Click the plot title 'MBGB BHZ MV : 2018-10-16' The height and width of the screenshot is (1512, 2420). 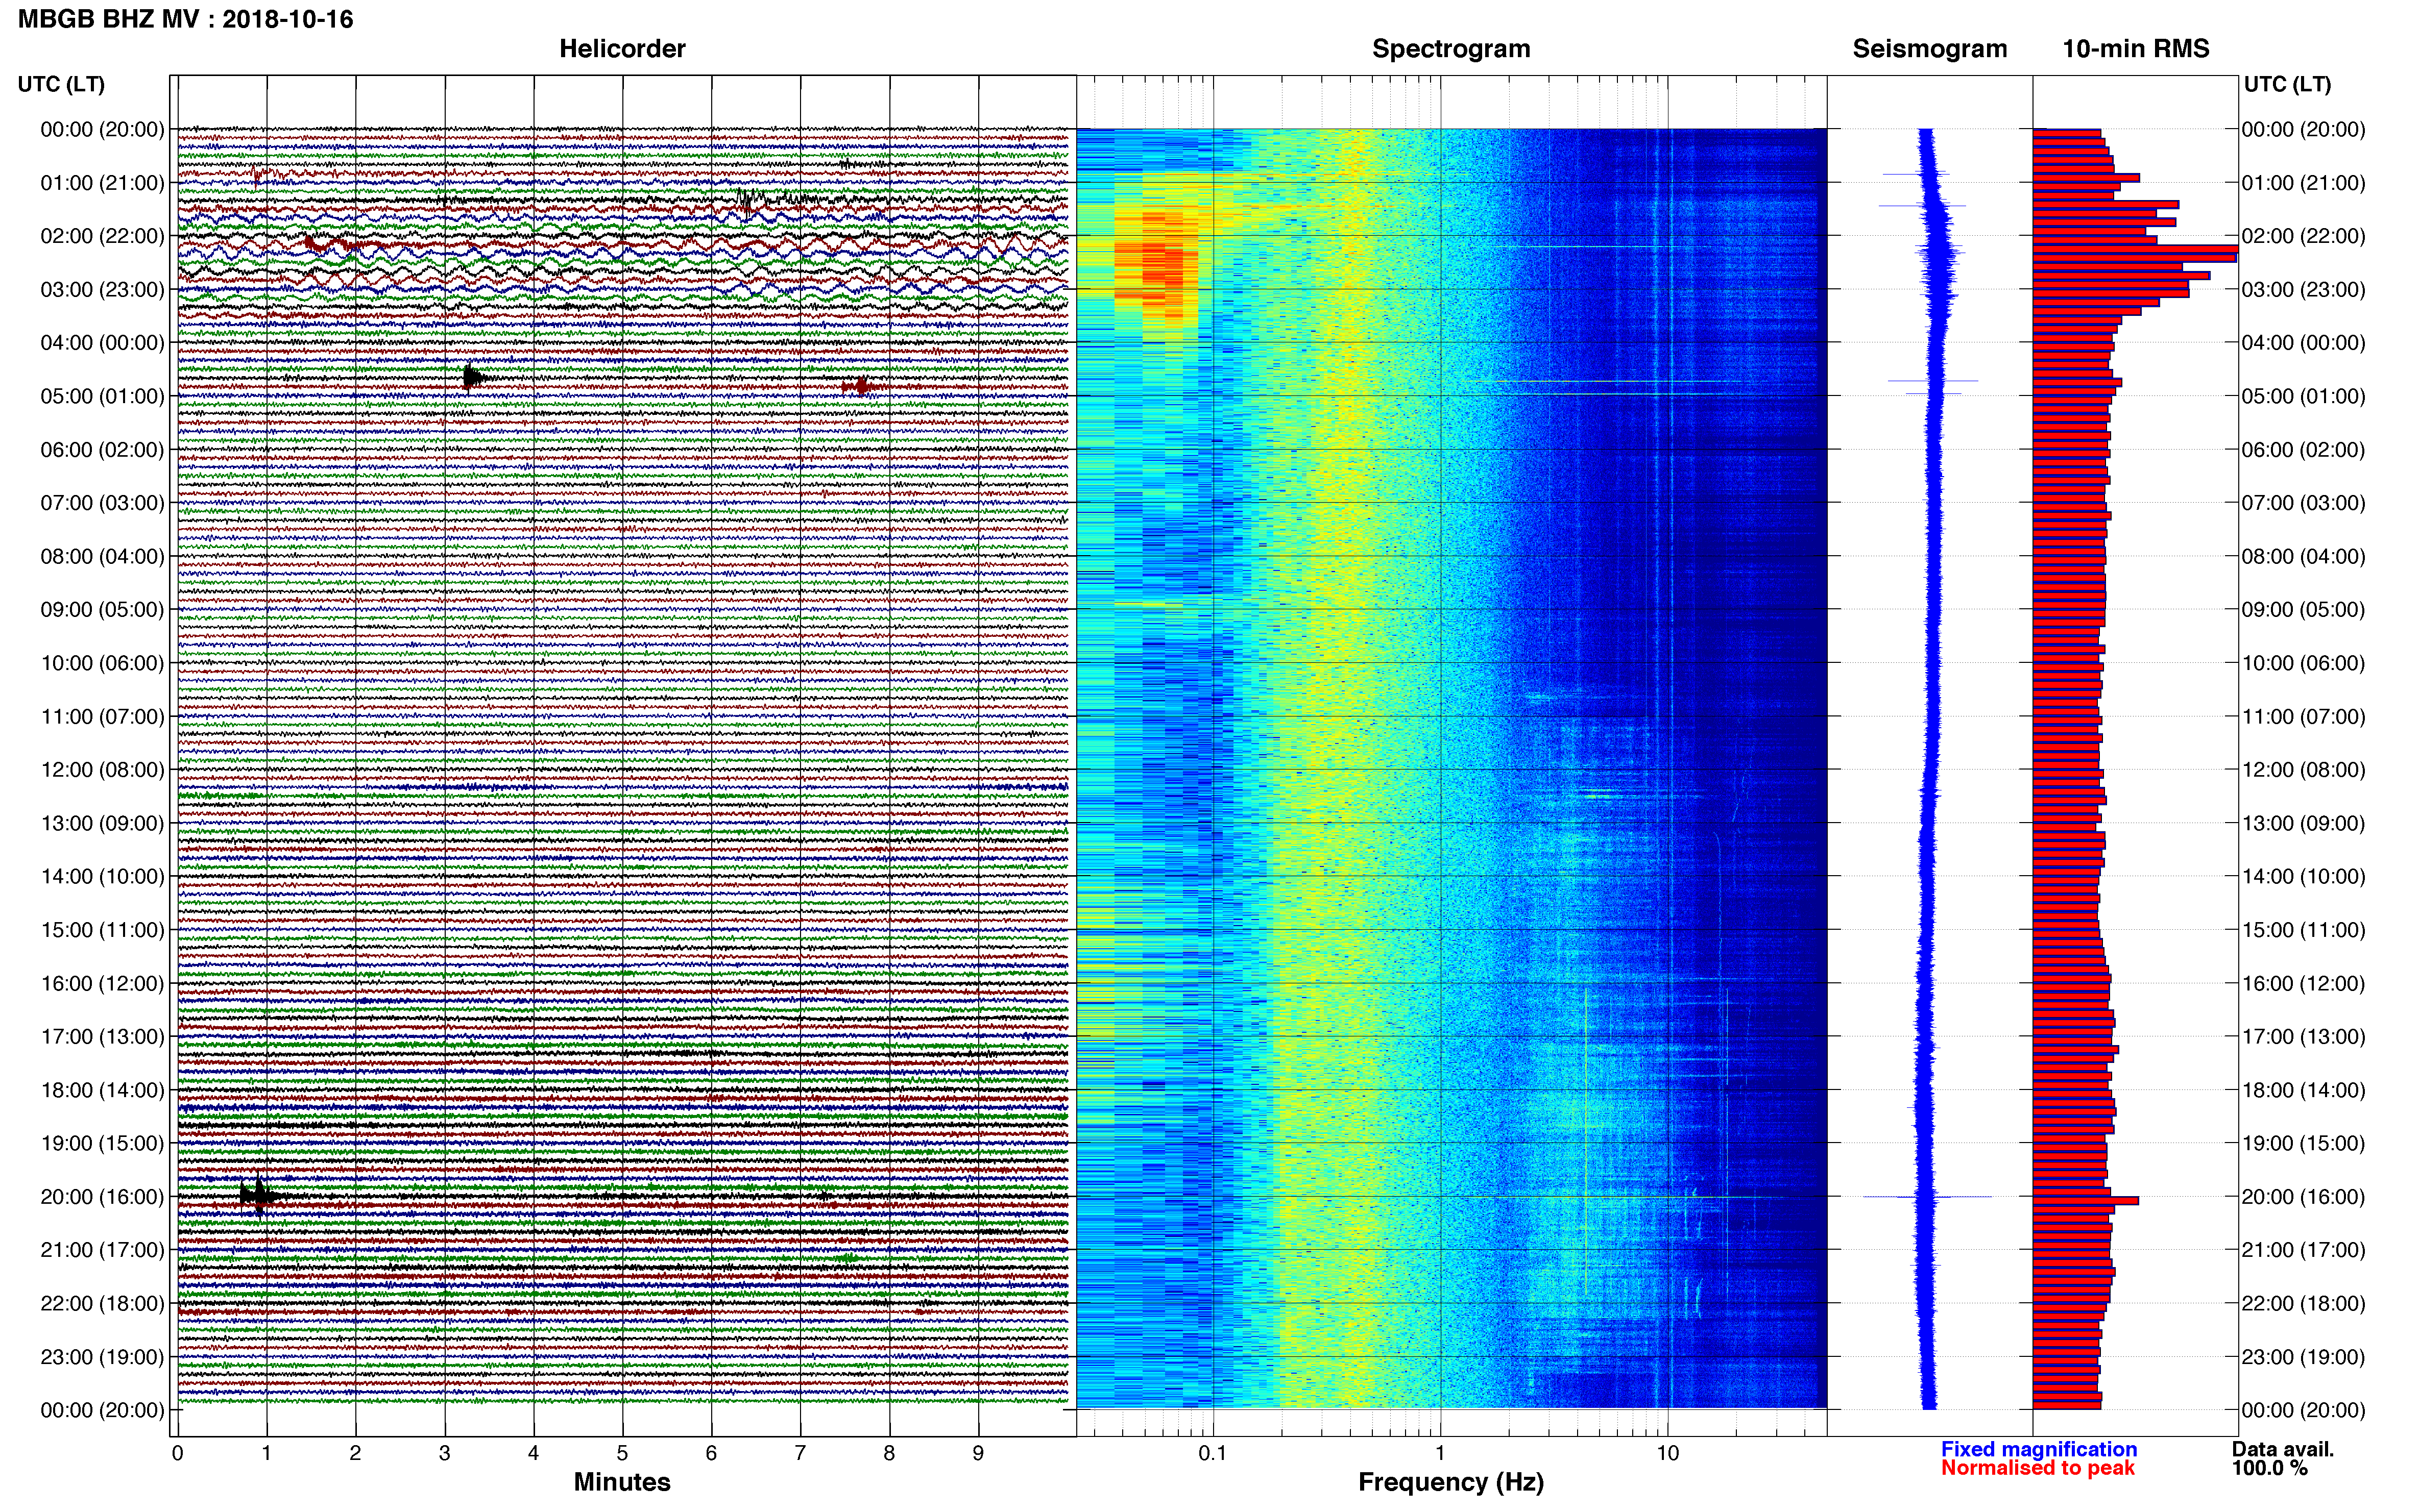click(186, 19)
